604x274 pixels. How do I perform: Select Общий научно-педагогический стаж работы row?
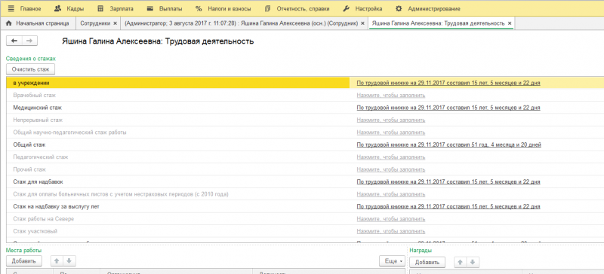[x=305, y=132]
